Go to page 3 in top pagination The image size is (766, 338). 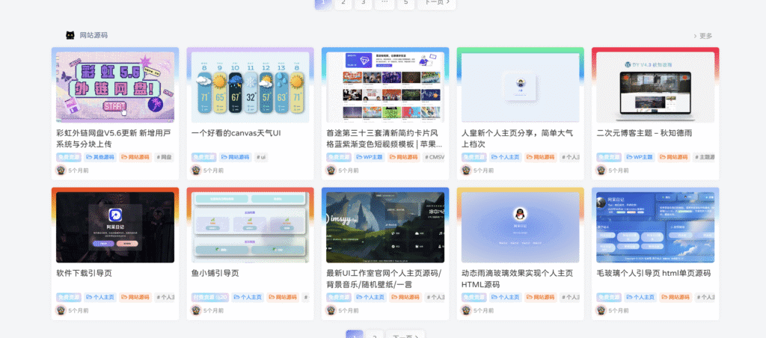363,4
